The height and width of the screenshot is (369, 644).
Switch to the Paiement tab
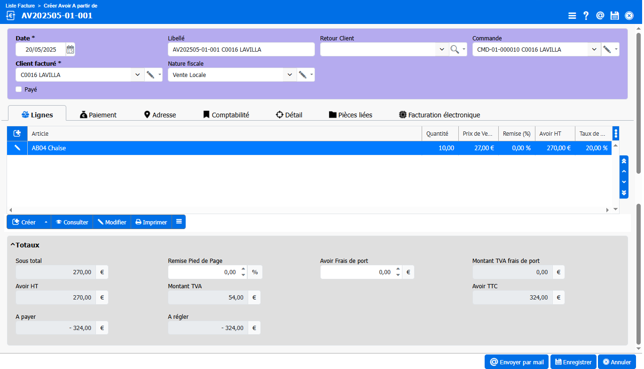coord(98,115)
